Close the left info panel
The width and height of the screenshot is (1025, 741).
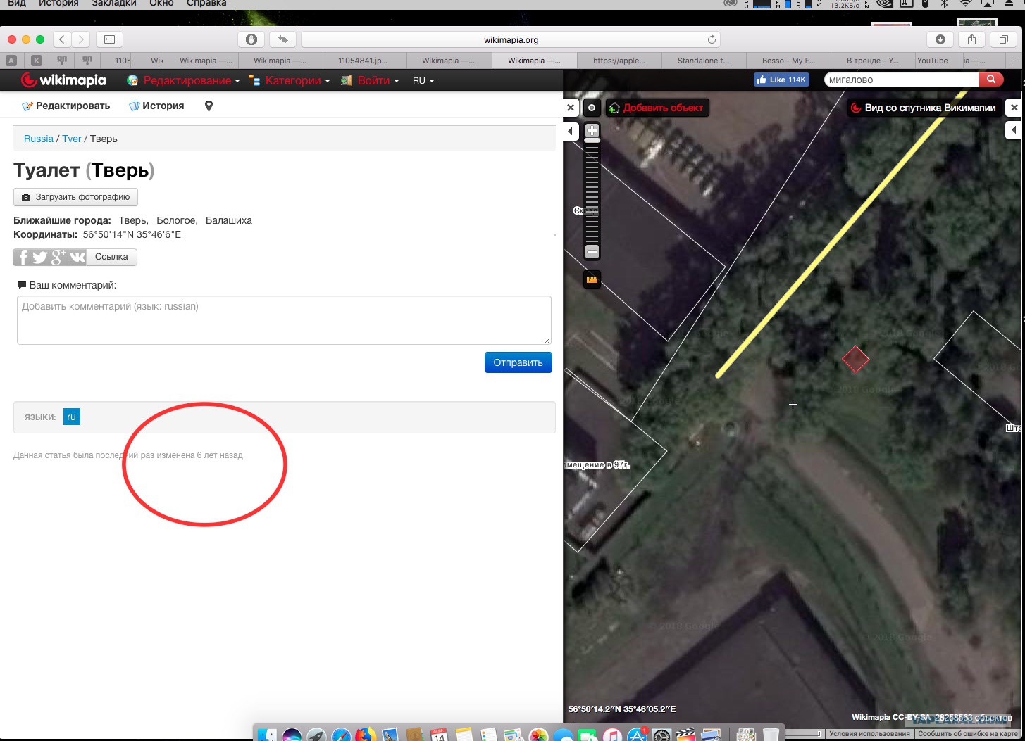point(571,108)
